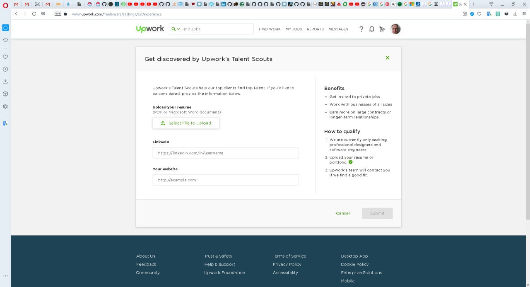This screenshot has width=530, height=287.
Task: Open the user profile avatar menu
Action: [x=395, y=29]
